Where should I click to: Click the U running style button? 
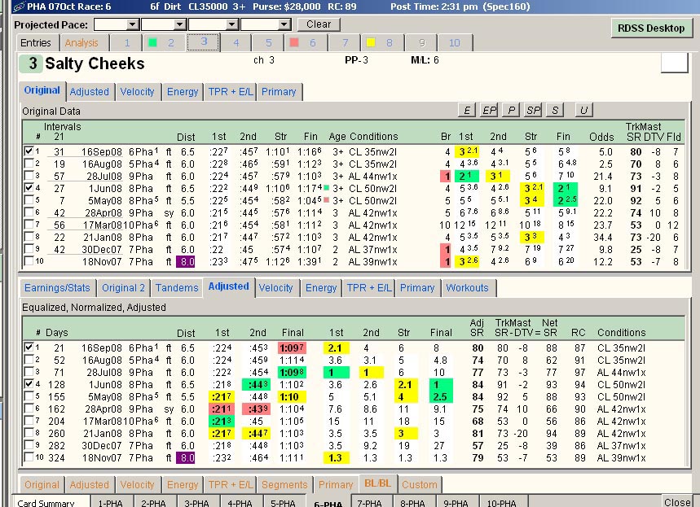click(x=584, y=110)
